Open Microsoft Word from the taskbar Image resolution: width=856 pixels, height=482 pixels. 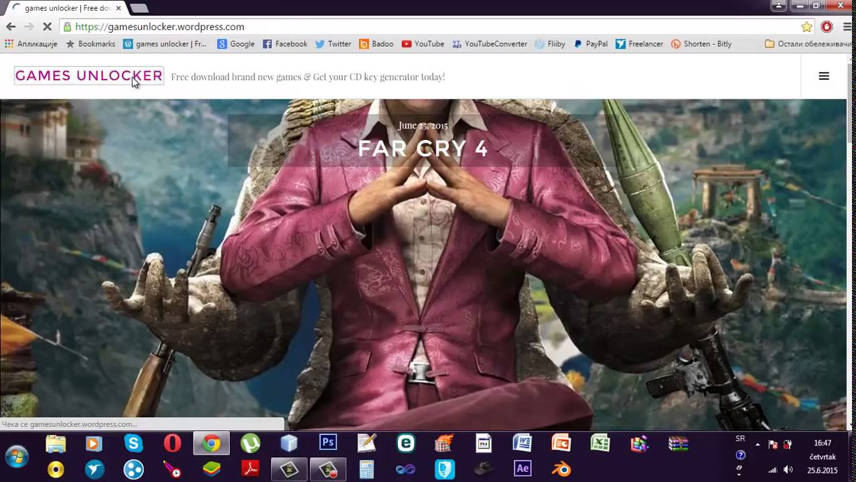coord(522,443)
